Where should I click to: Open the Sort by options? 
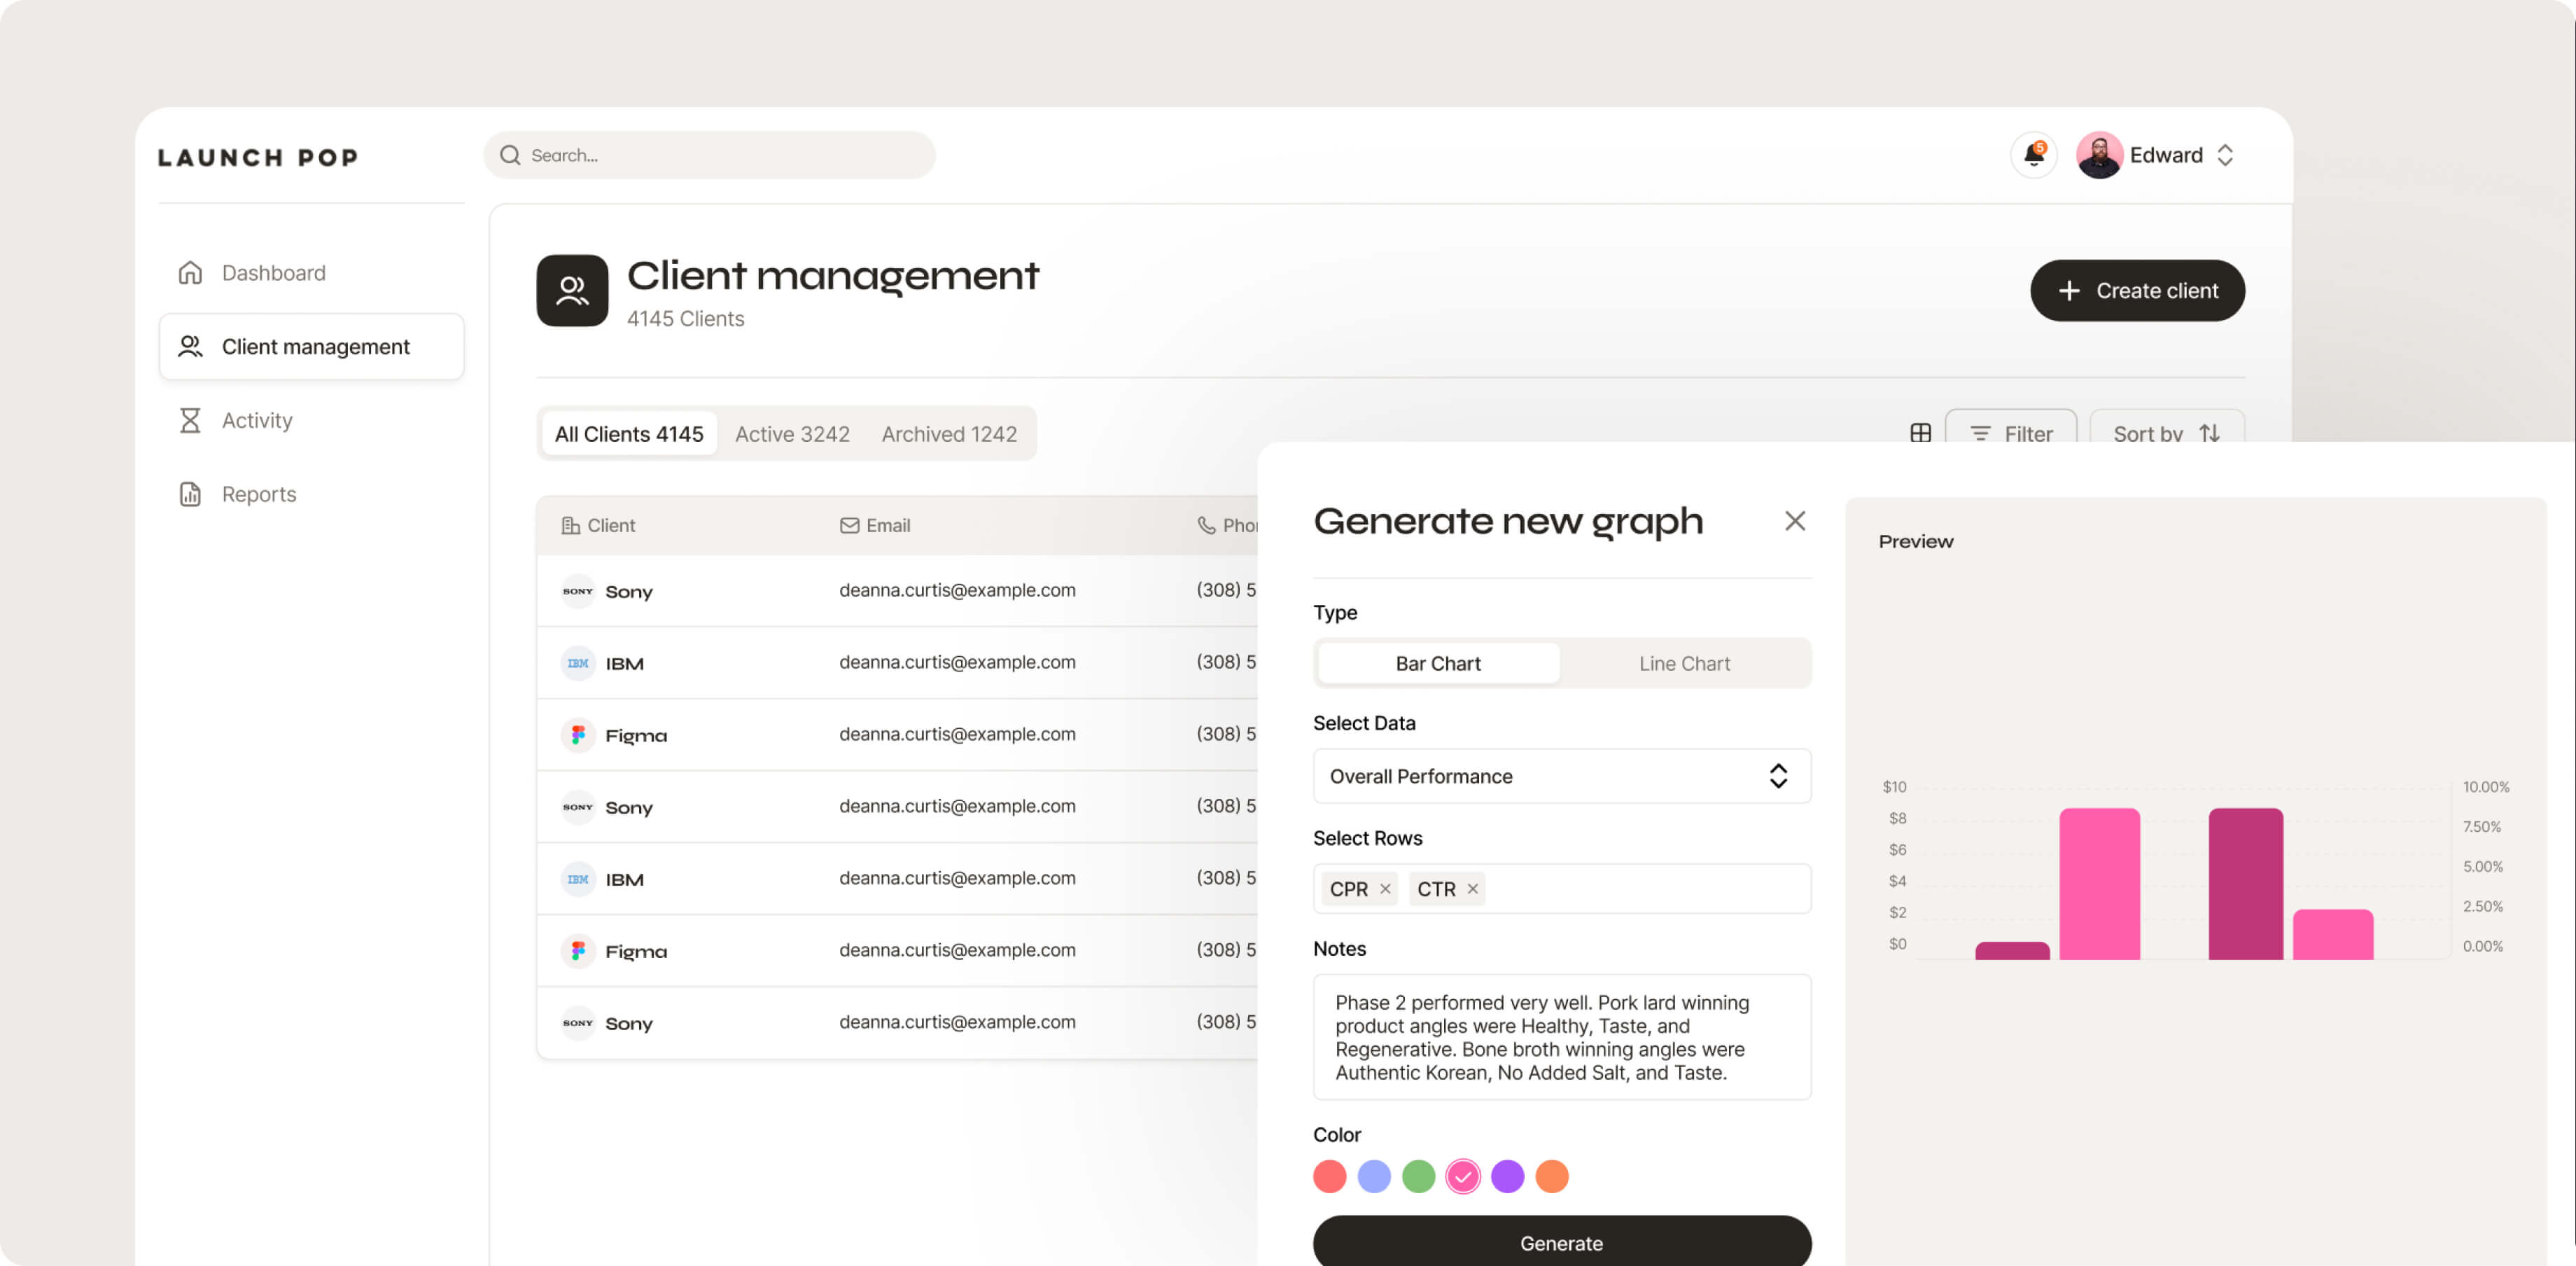pos(2166,433)
